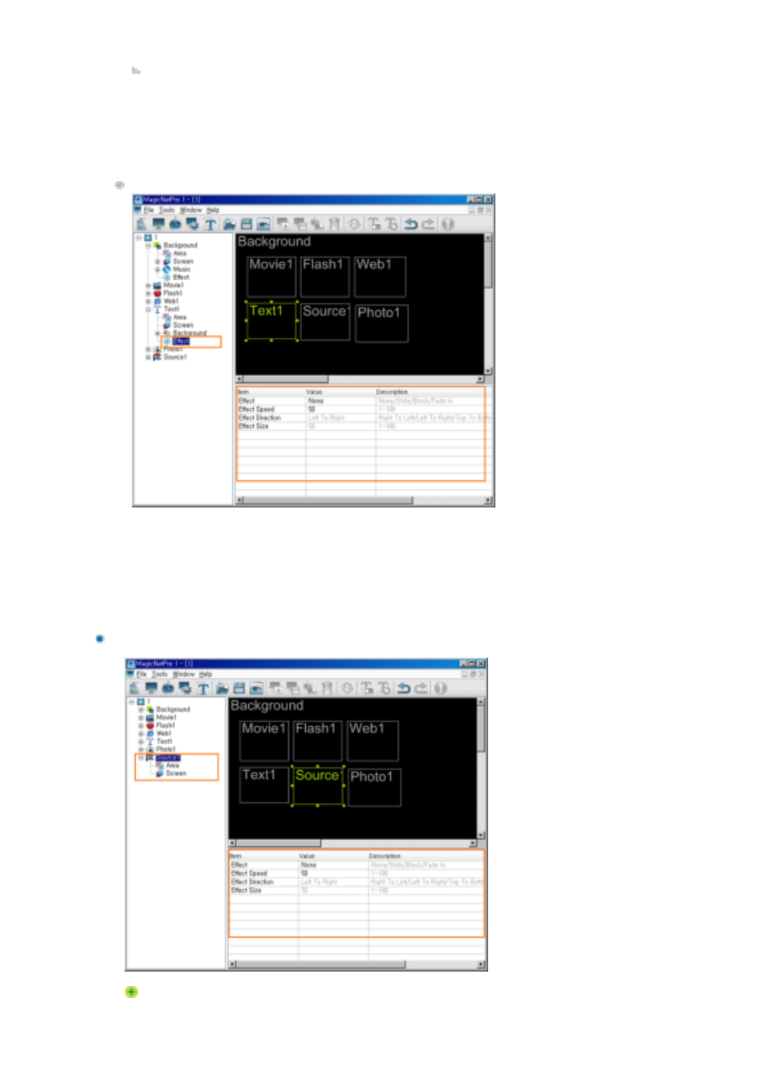The width and height of the screenshot is (766, 1084).
Task: Open Tools menu in window with Text1 selected
Action: pyautogui.click(x=166, y=210)
